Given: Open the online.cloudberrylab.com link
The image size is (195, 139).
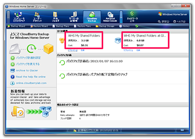Looking at the screenshot, I should 31,83.
